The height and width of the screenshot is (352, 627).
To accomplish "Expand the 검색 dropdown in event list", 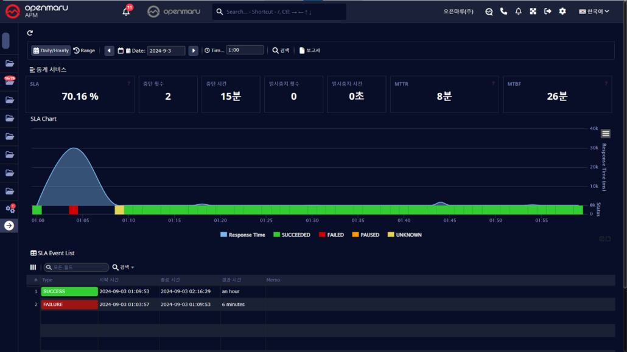I will 124,267.
